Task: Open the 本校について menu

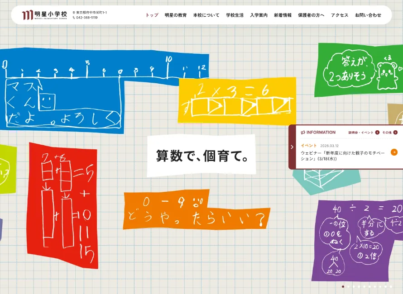Action: (x=206, y=15)
